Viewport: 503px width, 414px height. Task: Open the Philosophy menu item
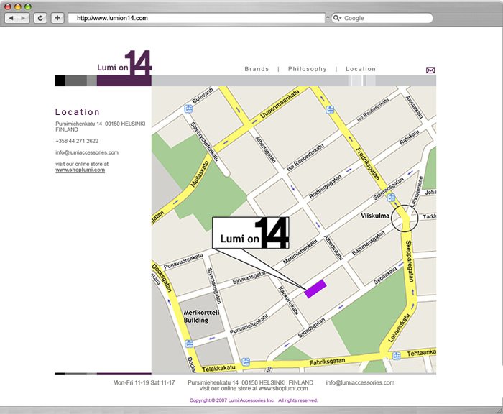(308, 69)
